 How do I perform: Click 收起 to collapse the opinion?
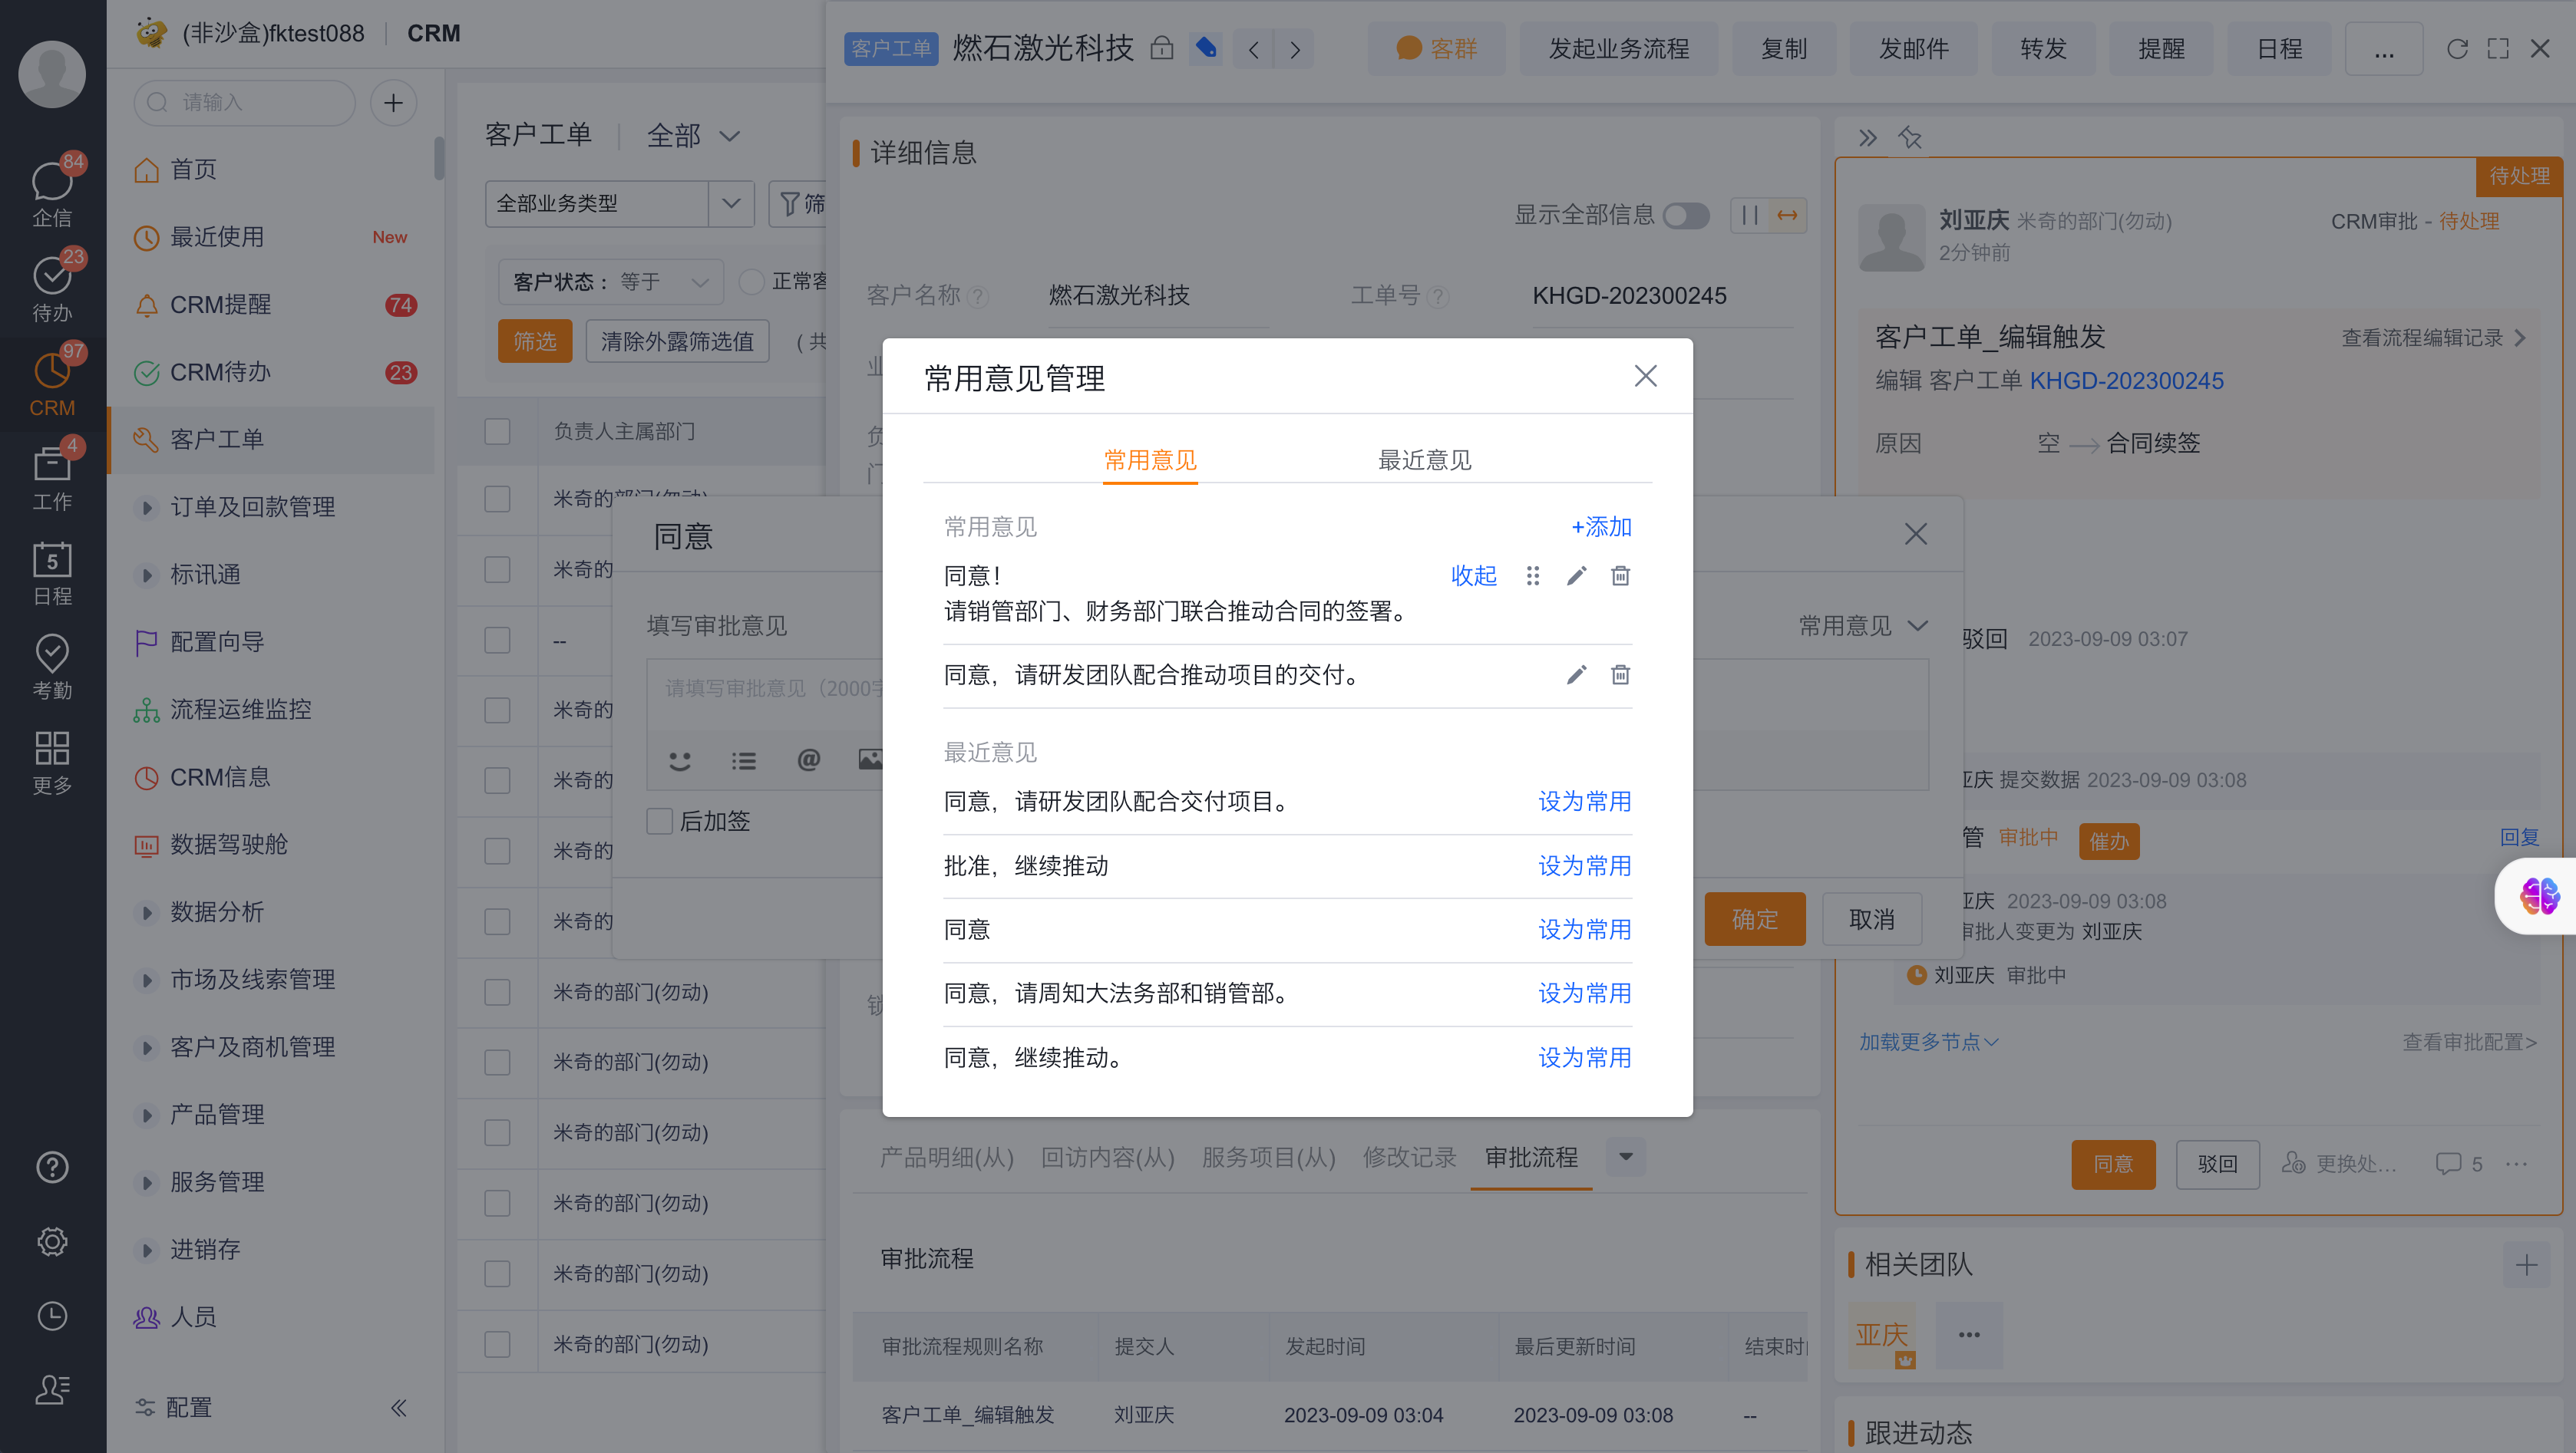1474,575
